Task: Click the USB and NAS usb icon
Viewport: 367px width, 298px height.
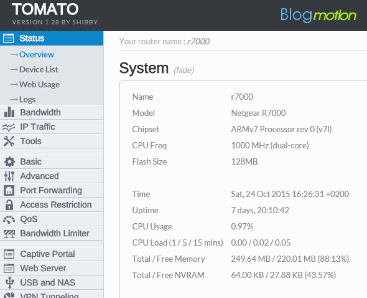Action: tap(9, 282)
